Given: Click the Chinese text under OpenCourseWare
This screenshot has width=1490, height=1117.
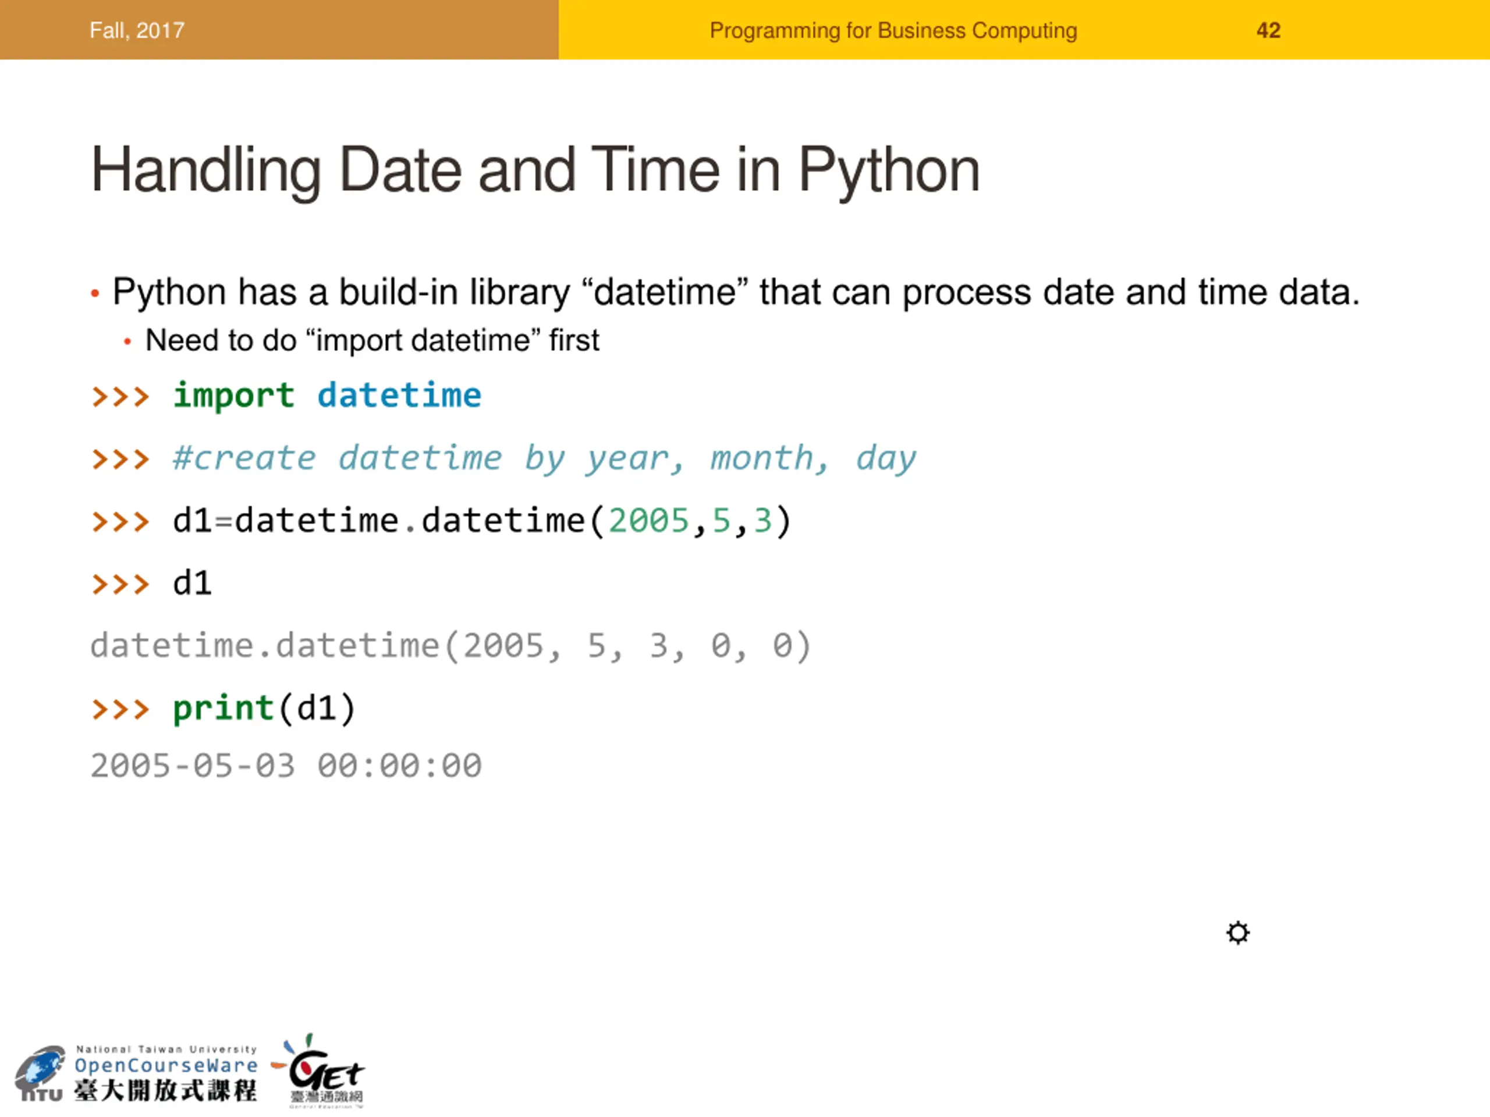Looking at the screenshot, I should click(166, 1090).
